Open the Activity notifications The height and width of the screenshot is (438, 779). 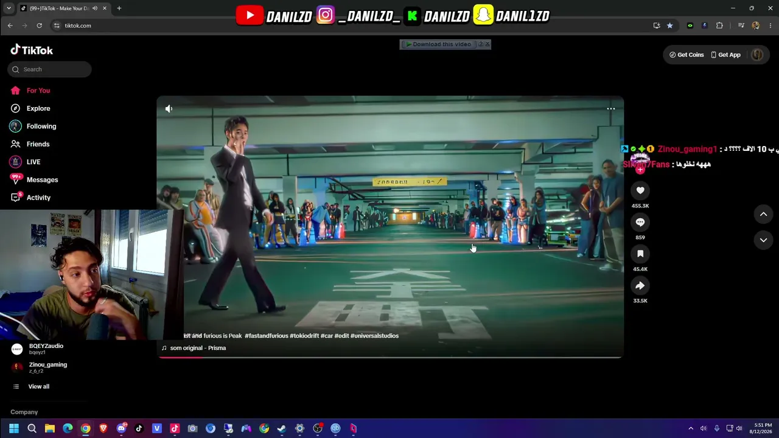point(30,198)
